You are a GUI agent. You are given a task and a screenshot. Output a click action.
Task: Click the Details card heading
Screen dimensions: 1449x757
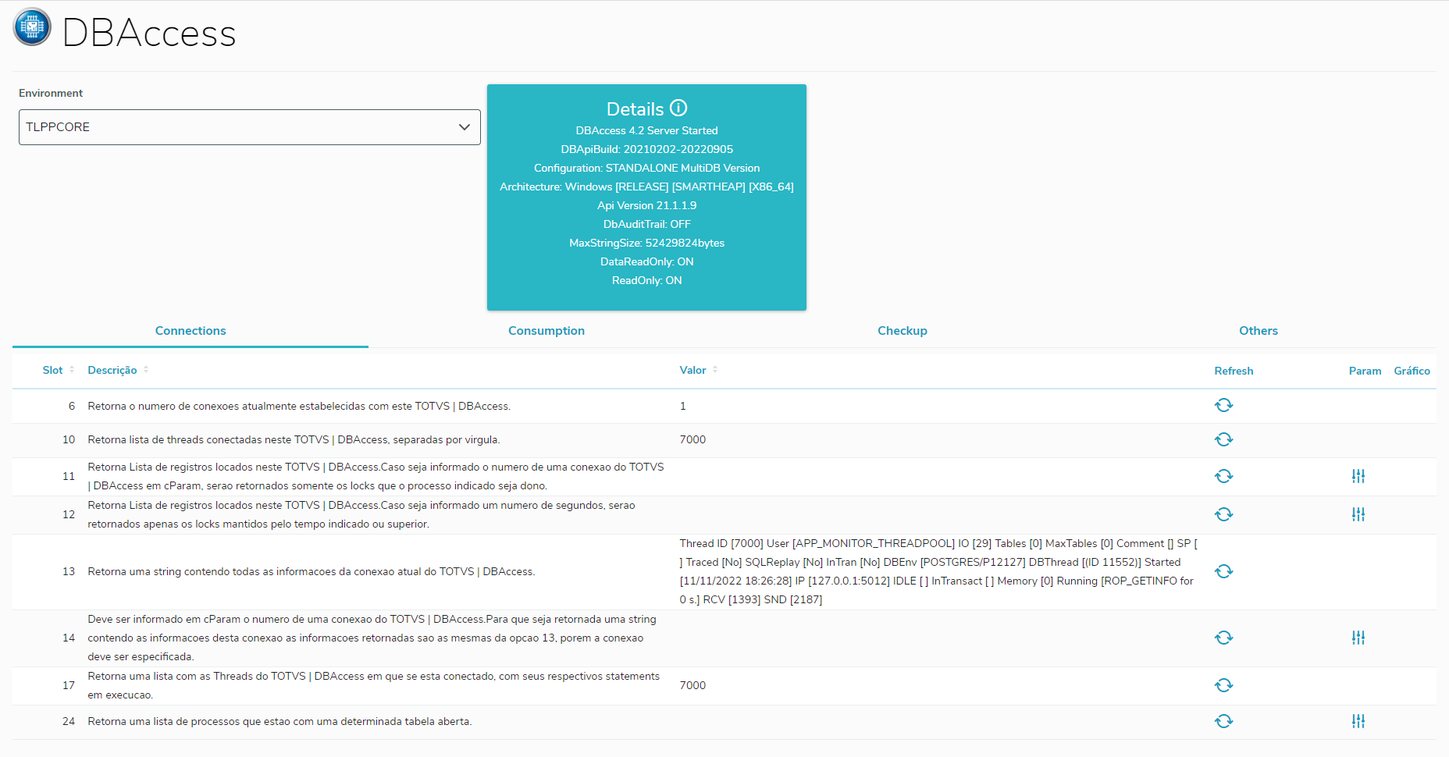click(635, 109)
